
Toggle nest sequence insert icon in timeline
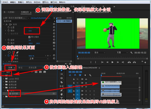click(70, 75)
